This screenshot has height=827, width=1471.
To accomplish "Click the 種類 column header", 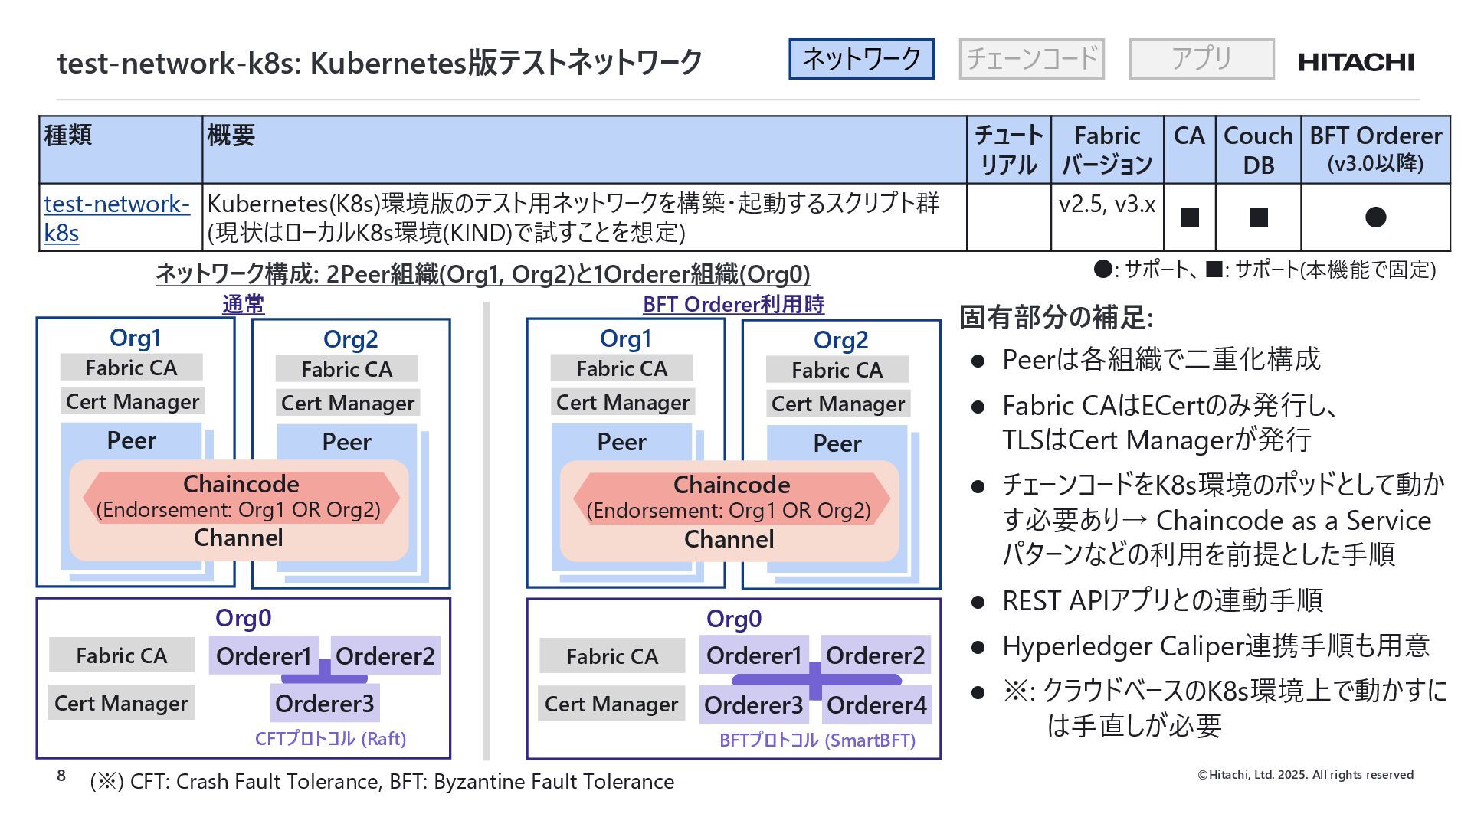I will click(120, 149).
